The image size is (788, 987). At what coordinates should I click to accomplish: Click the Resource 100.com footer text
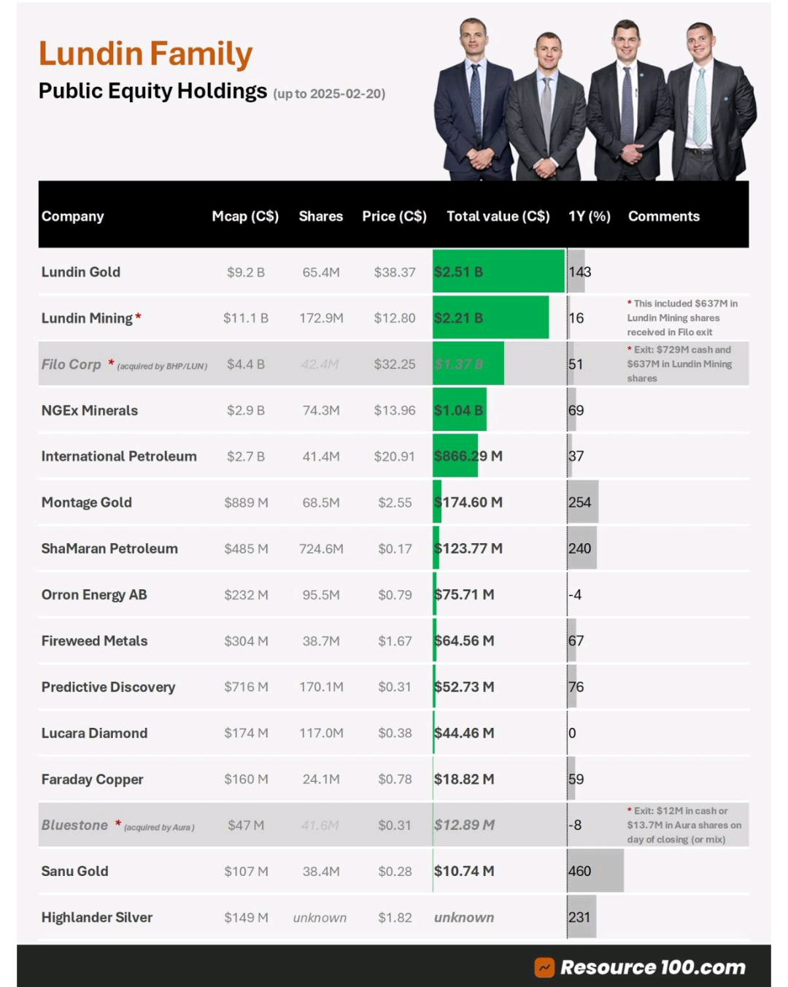pos(653,967)
